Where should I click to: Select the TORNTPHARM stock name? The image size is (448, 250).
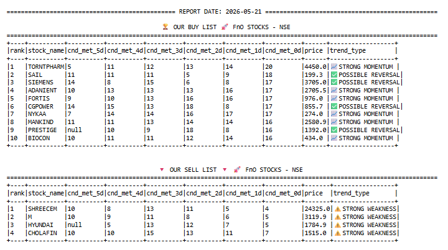click(x=46, y=66)
